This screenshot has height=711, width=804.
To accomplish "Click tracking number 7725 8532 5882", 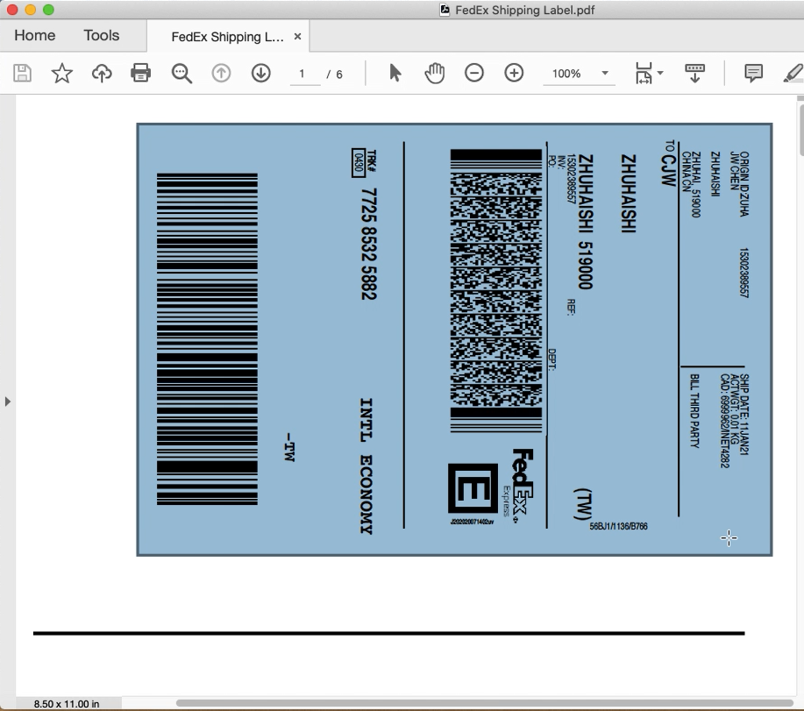I will pos(369,244).
